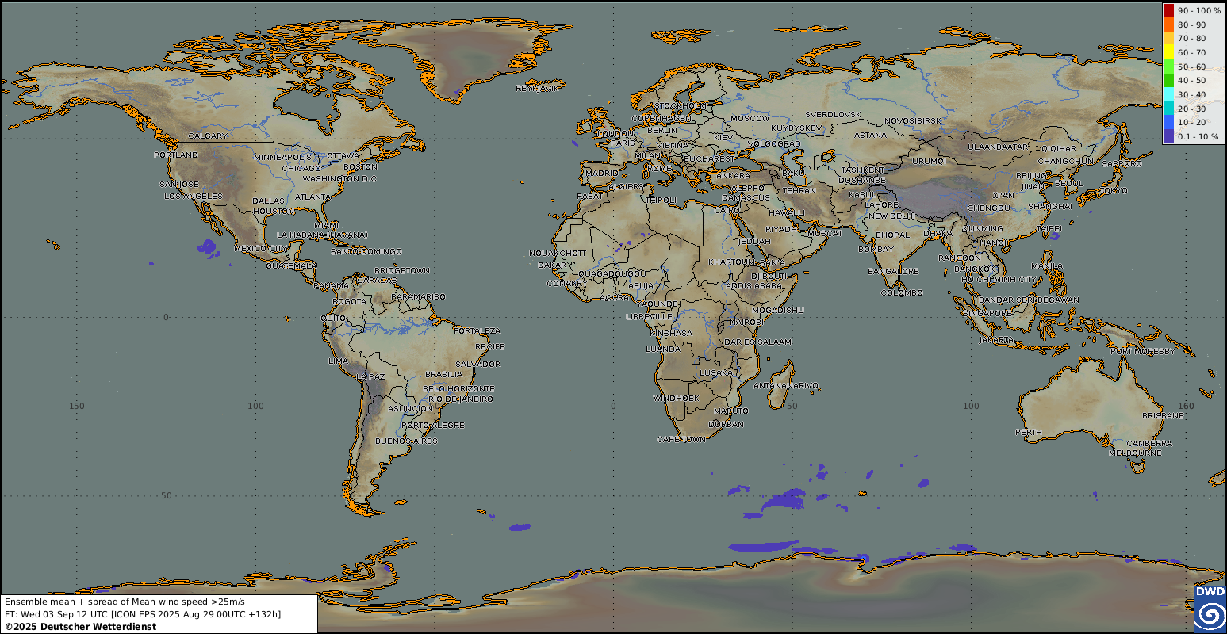Click the COLOMBO city label
The width and height of the screenshot is (1227, 634).
902,292
